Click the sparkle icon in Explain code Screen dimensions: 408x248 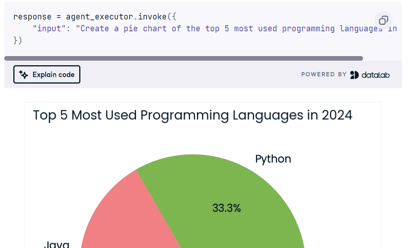[24, 75]
